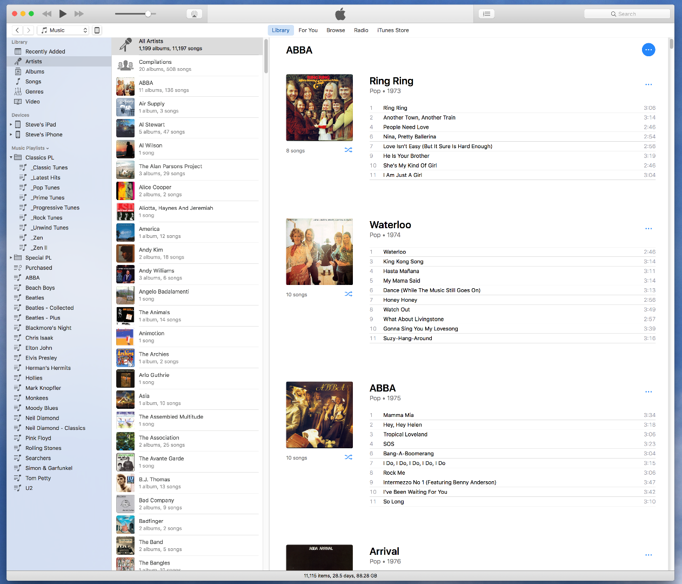Open the blue ABBA artist options button
Screen dimensions: 682x584
[x=648, y=50]
